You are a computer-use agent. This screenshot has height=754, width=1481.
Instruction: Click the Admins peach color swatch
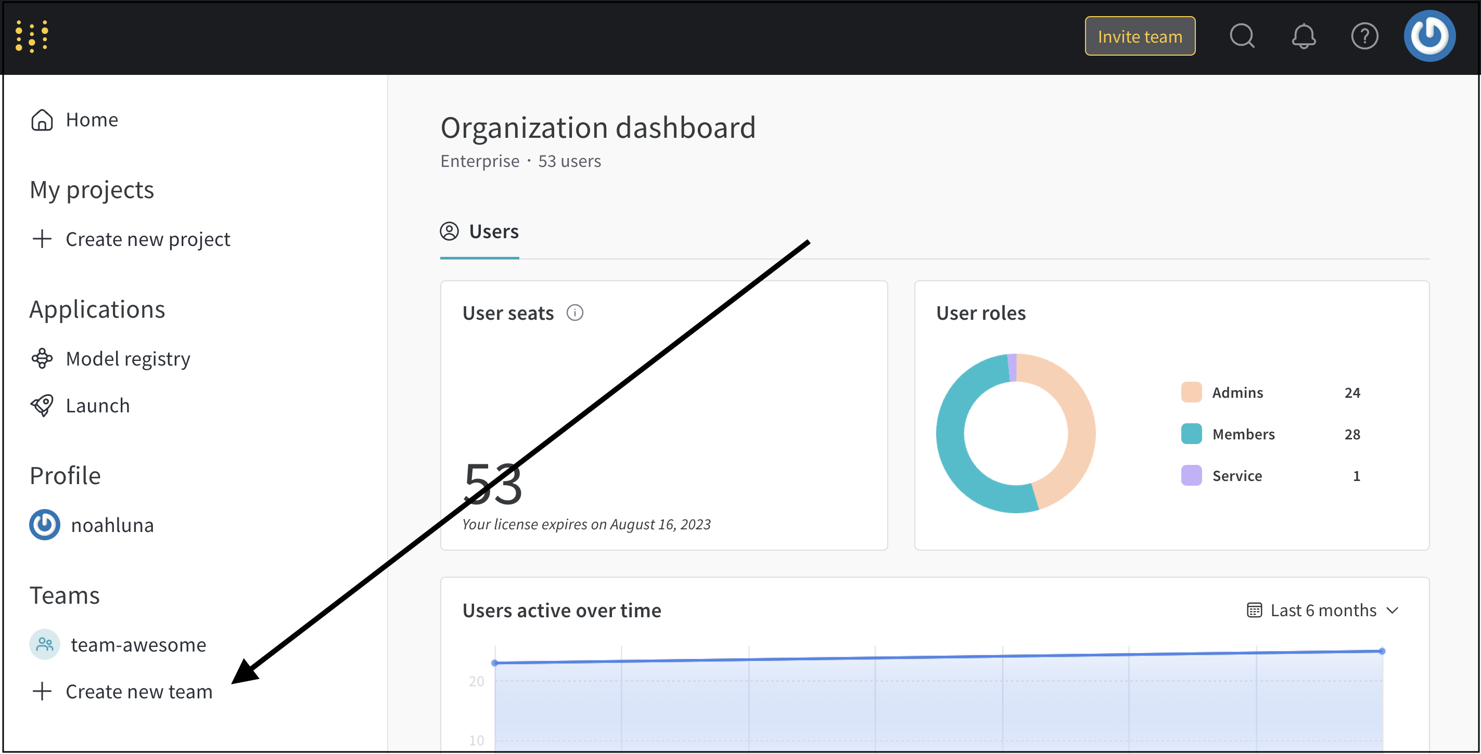coord(1191,392)
